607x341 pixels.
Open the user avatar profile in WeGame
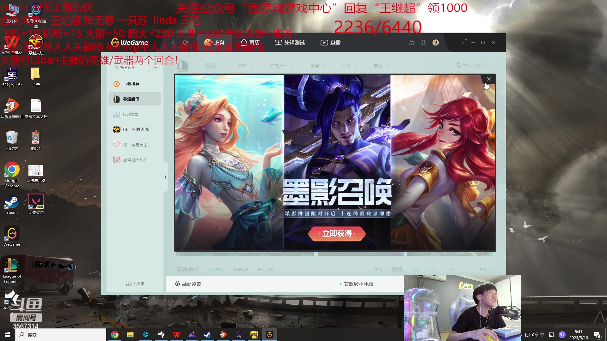point(436,43)
